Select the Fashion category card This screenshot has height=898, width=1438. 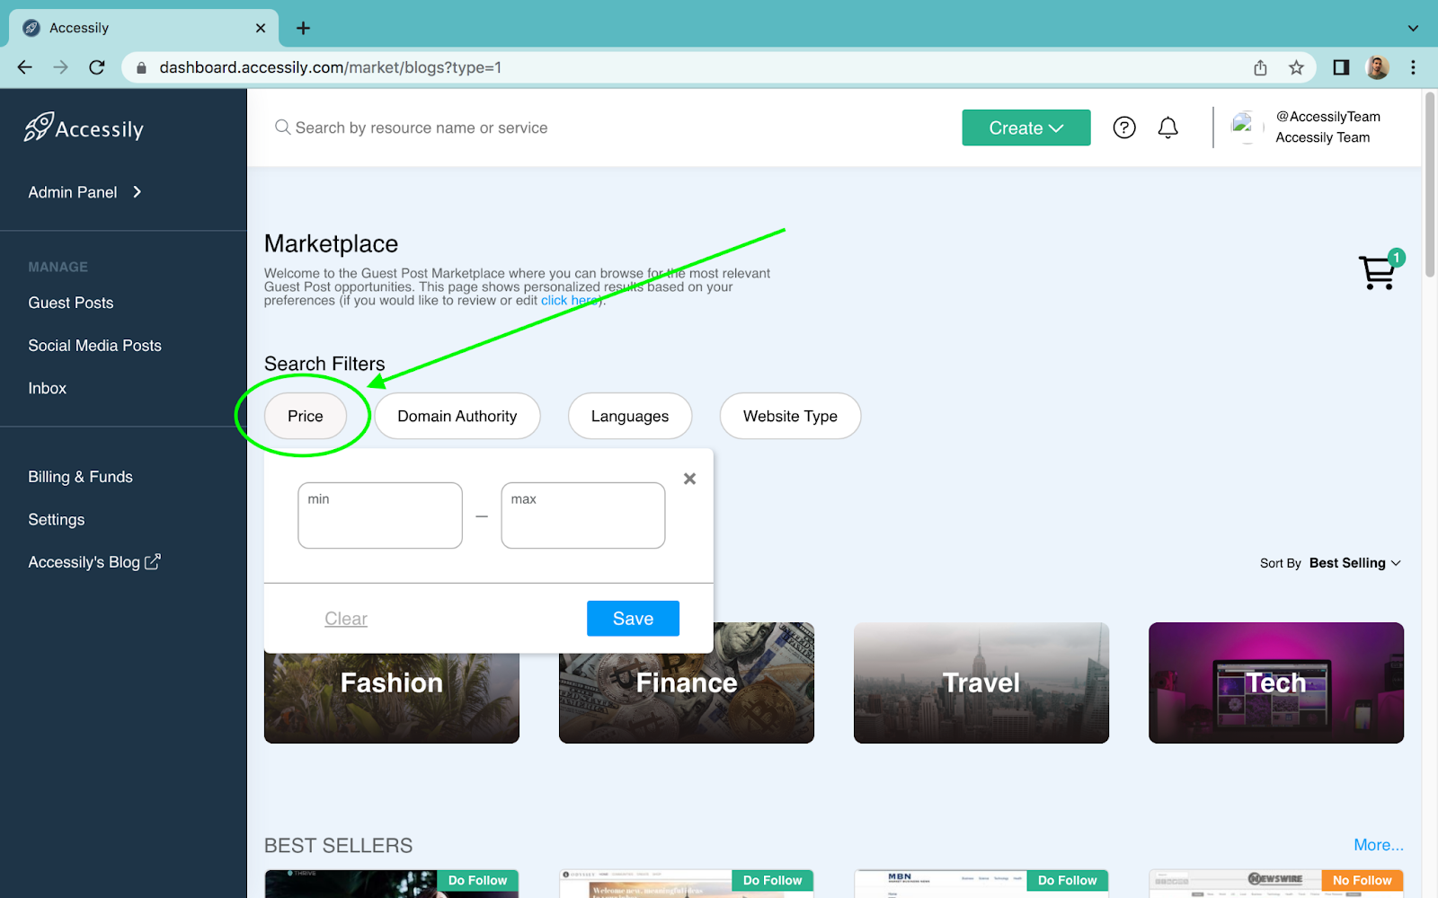(392, 699)
